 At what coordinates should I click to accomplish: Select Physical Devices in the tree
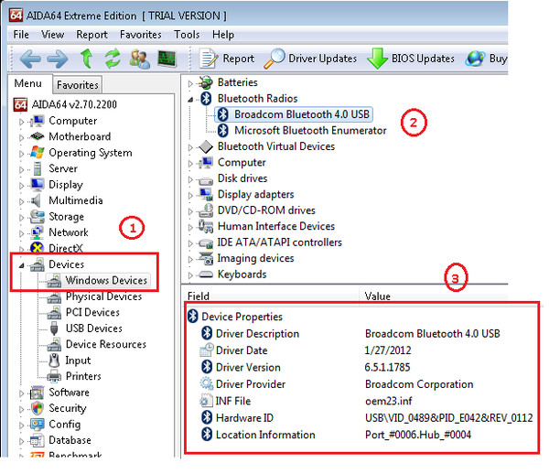click(103, 296)
